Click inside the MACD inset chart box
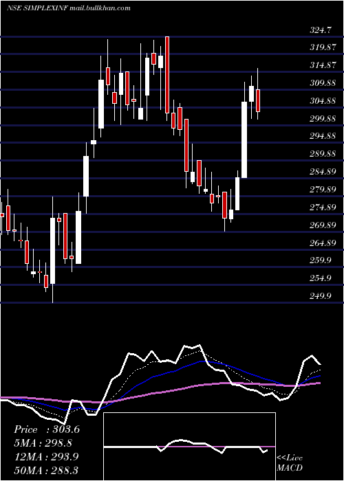Image resolution: width=344 pixels, height=481 pixels. [189, 447]
